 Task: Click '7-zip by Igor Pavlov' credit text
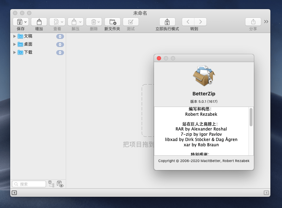(x=201, y=134)
